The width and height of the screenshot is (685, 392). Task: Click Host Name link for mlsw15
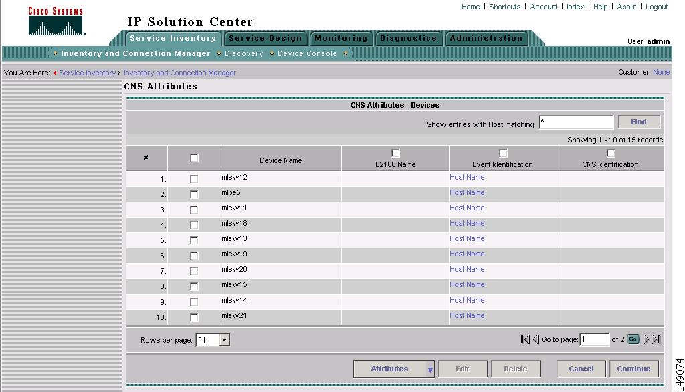pyautogui.click(x=467, y=284)
